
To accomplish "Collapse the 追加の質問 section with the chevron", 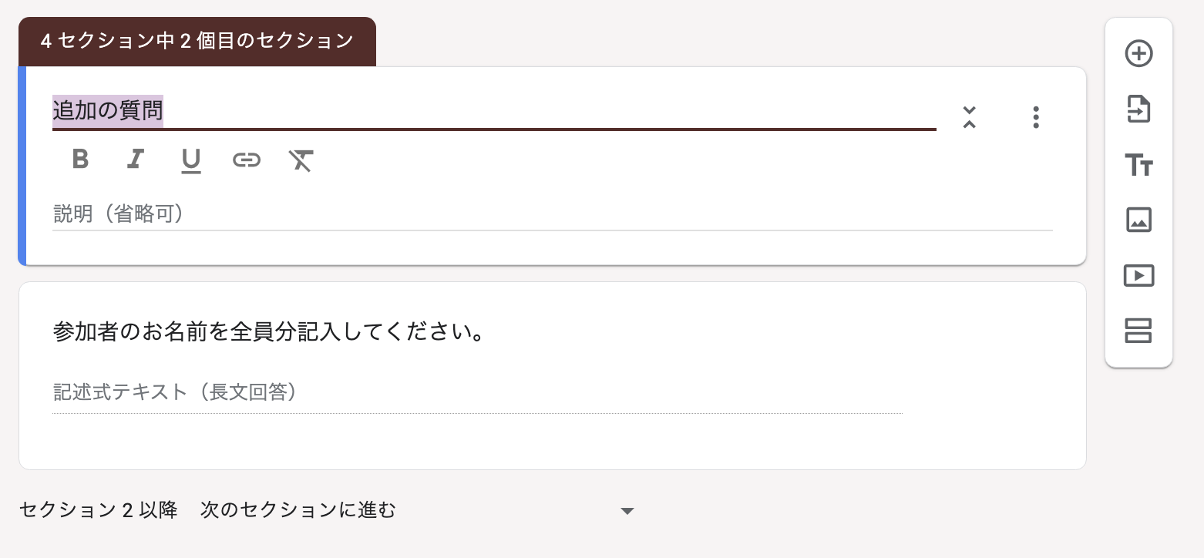I will (969, 118).
